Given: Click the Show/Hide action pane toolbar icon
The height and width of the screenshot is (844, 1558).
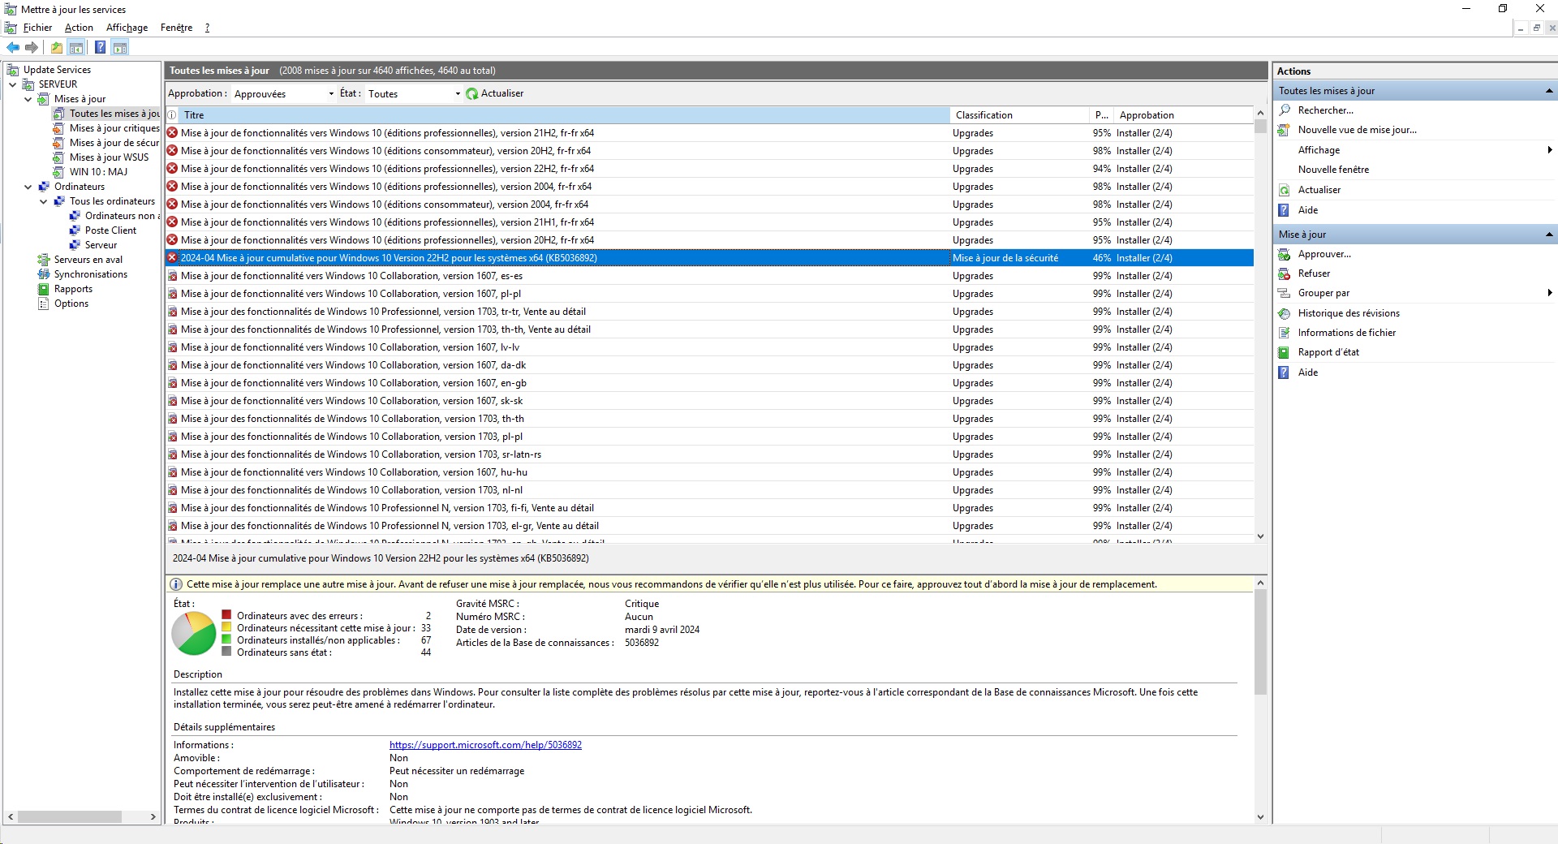Looking at the screenshot, I should pos(120,47).
